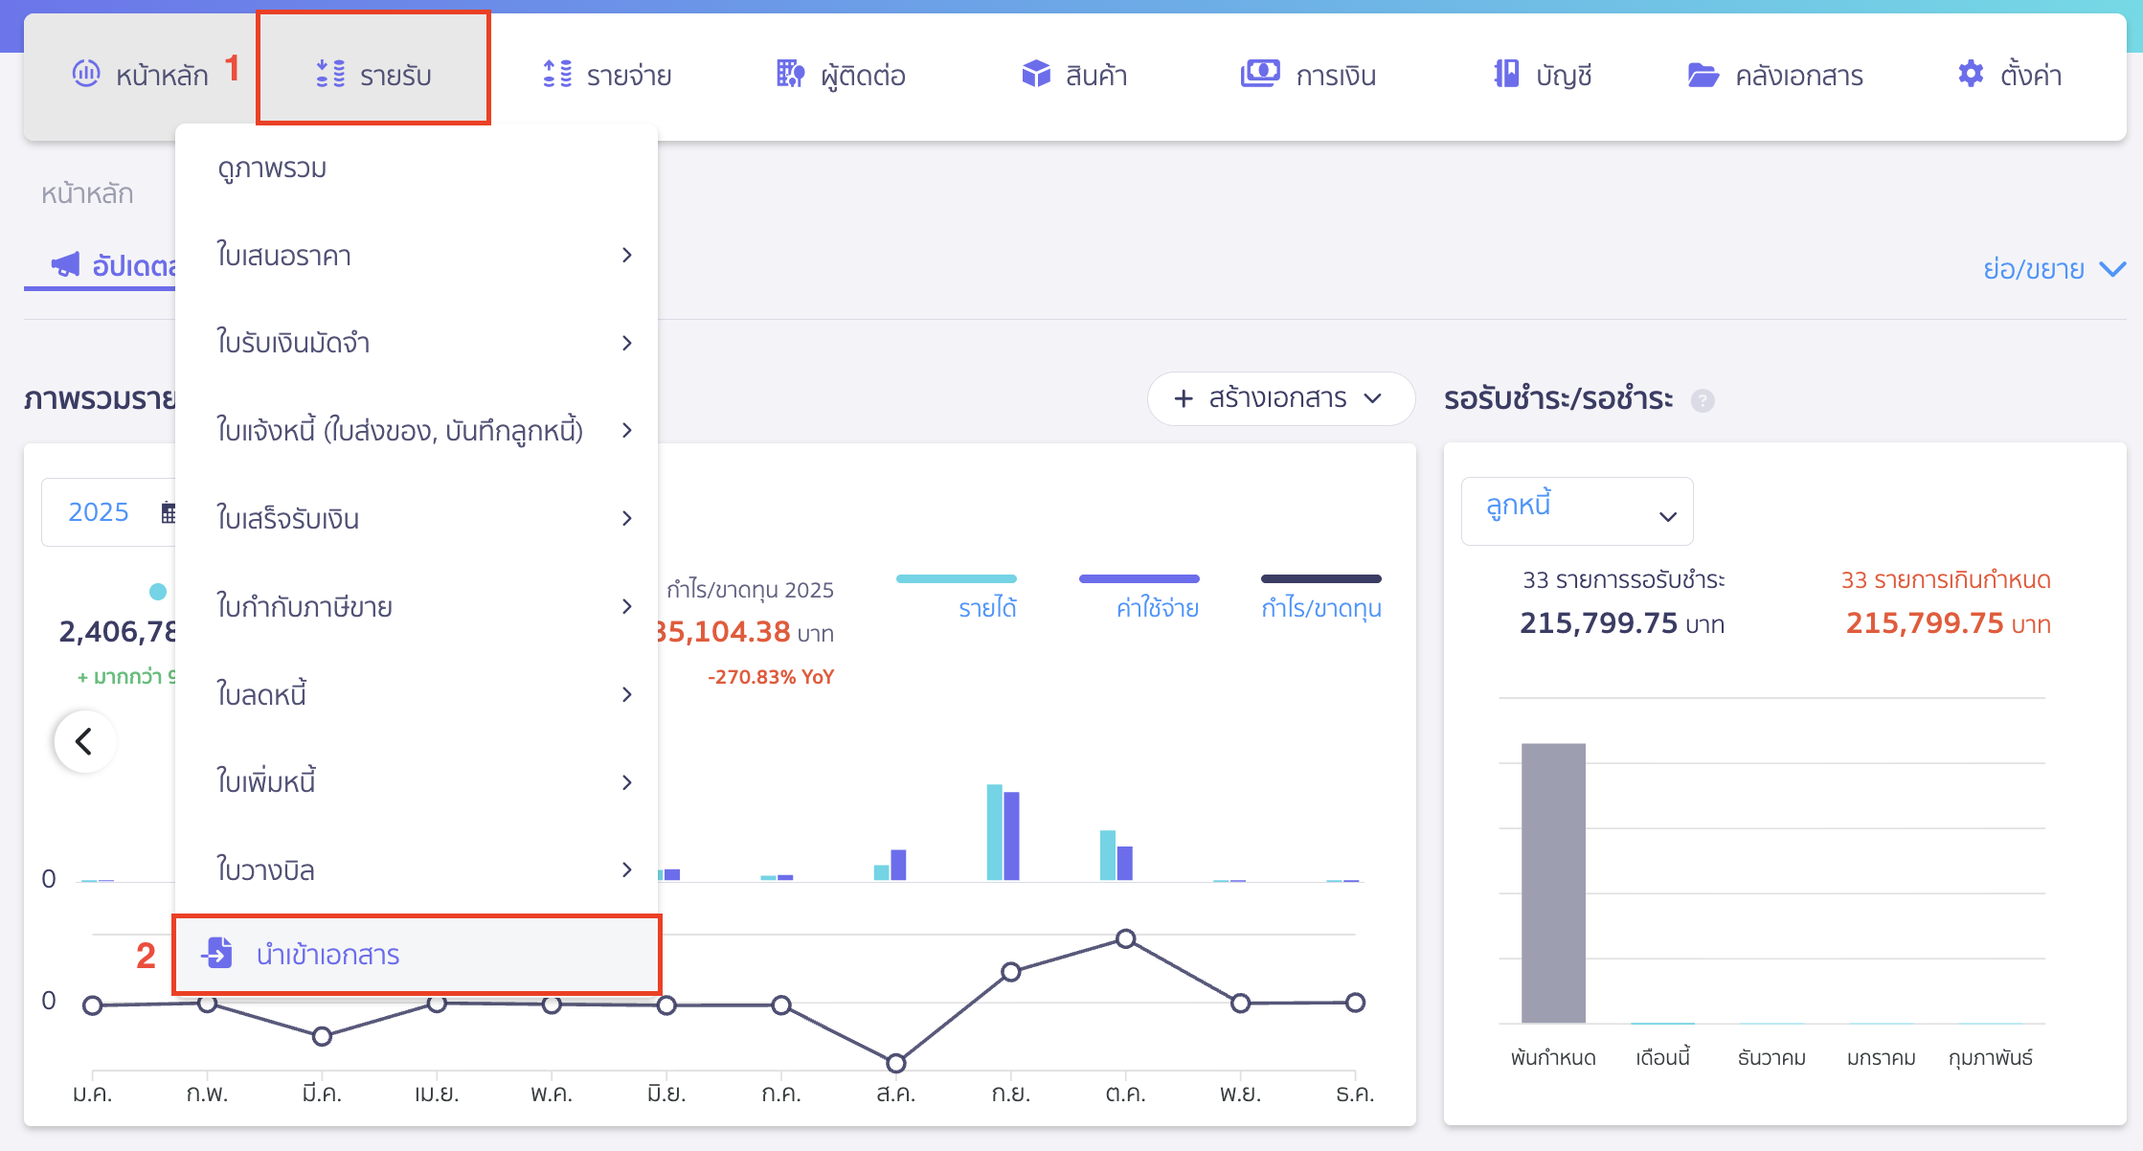2143x1151 pixels.
Task: Toggle the รายได้ series in the chart legend
Action: coord(986,603)
